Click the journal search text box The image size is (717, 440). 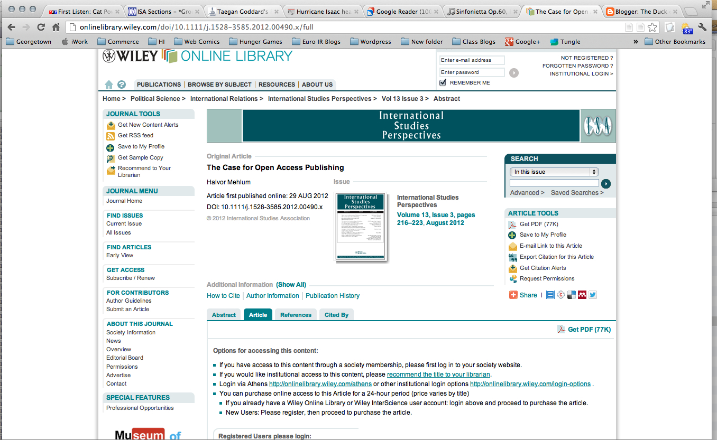pyautogui.click(x=554, y=183)
